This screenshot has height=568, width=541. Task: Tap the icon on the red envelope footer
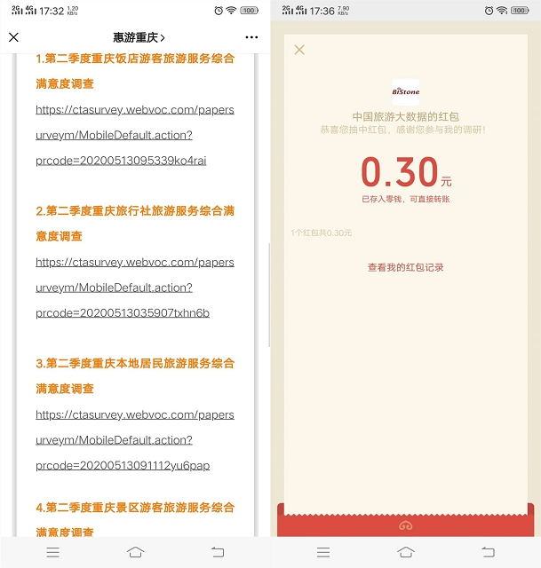click(x=405, y=525)
